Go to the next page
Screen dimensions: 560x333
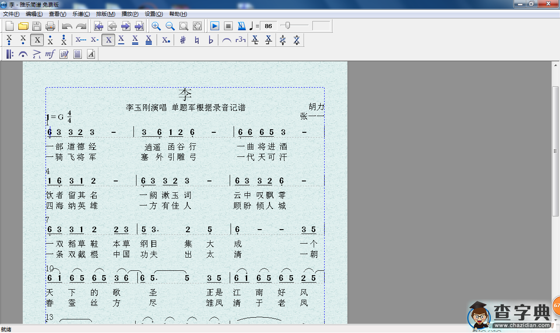tap(126, 26)
